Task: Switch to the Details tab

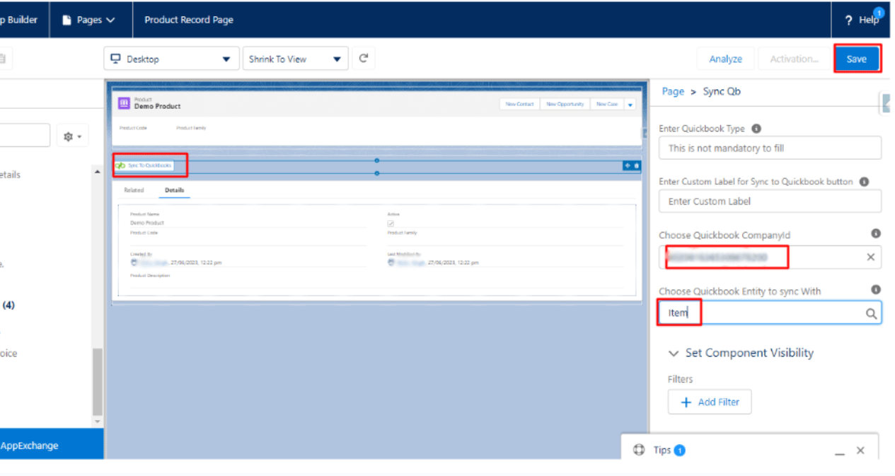Action: pyautogui.click(x=174, y=190)
